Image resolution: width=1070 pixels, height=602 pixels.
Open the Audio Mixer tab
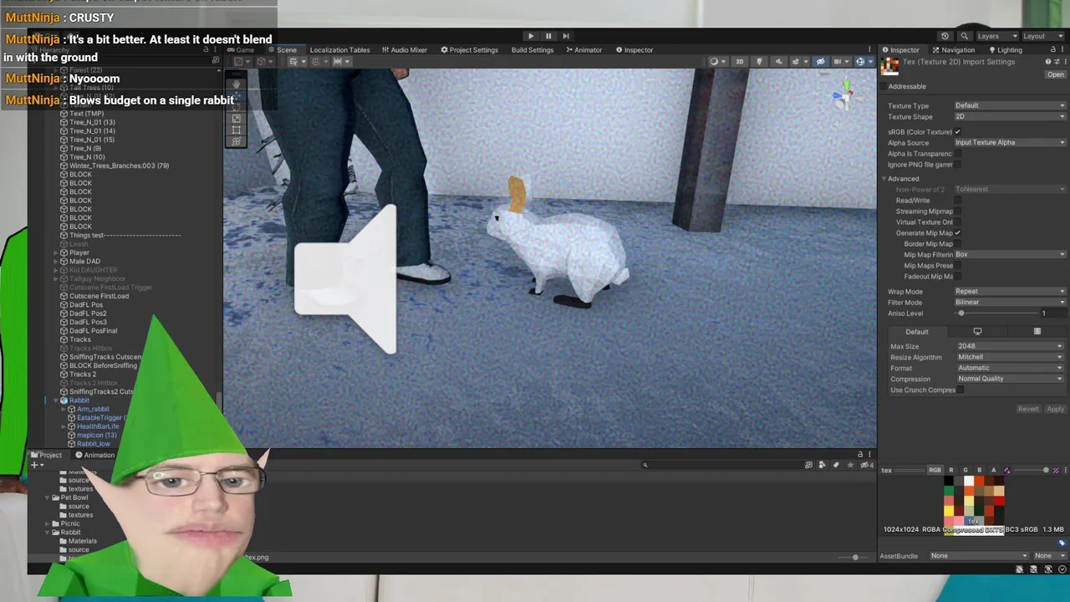coord(405,50)
